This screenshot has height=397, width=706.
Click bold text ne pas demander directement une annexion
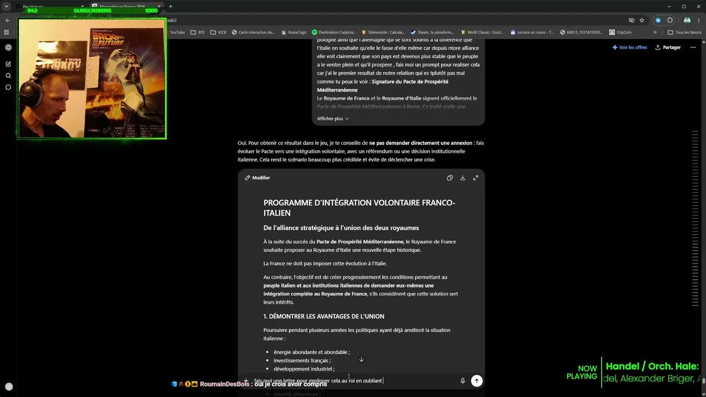pyautogui.click(x=421, y=143)
